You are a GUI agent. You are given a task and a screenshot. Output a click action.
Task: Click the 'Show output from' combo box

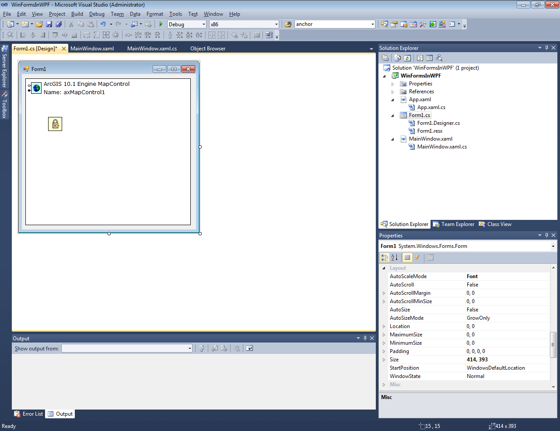126,348
